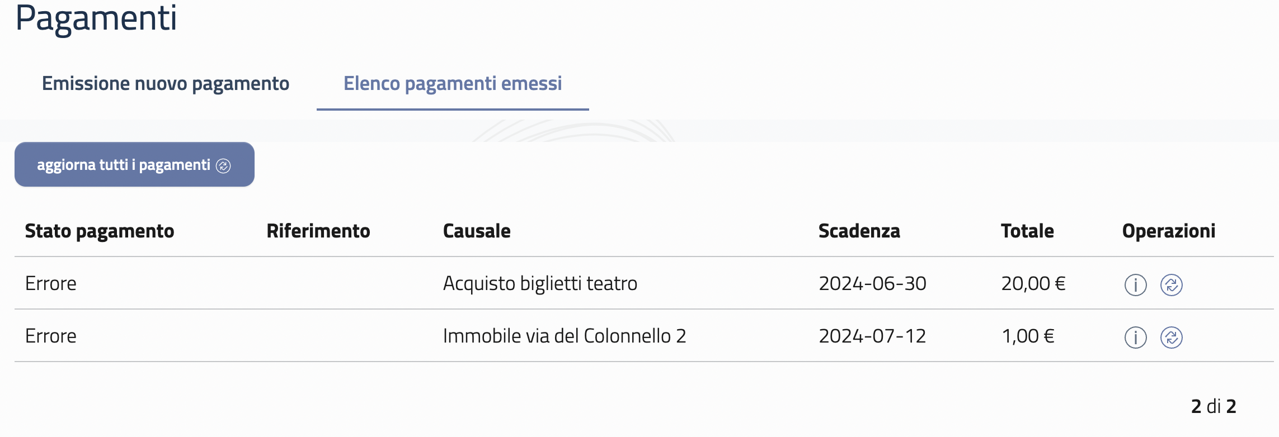Click refresh icon inside aggiorna tutti button

[x=223, y=166]
